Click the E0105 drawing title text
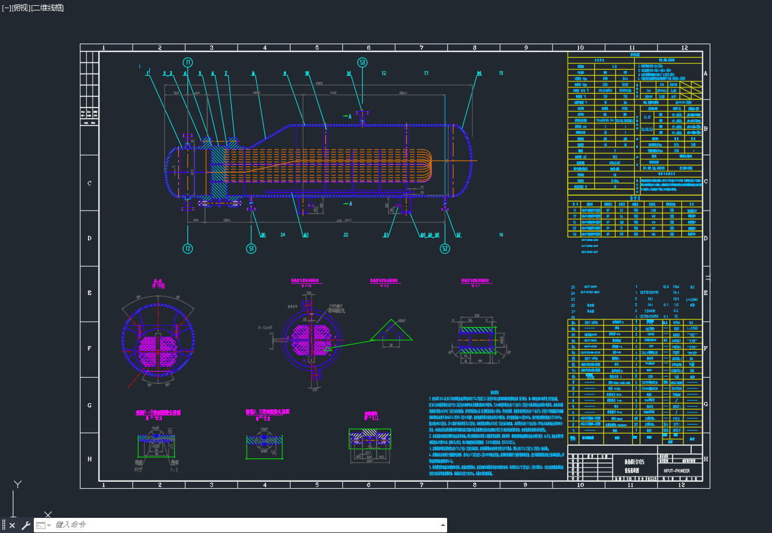Viewport: 772px width, 533px height. [x=634, y=461]
